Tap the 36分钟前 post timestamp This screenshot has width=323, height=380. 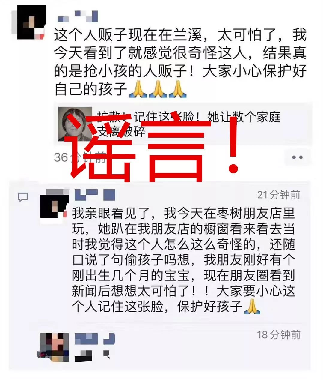pos(80,157)
